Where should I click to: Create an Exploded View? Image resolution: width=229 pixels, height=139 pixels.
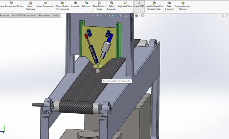[x=125, y=5]
